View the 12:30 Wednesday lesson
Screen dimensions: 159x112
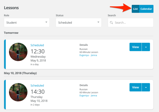(135, 47)
